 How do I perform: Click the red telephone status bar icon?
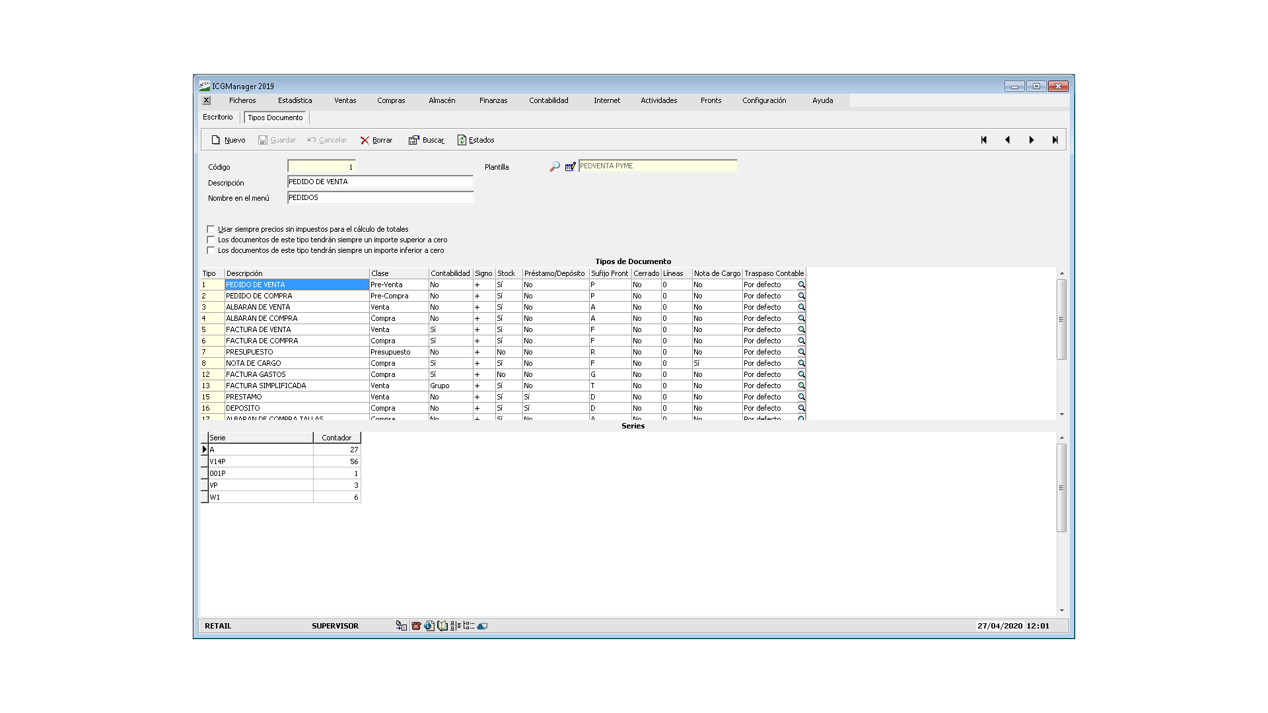[416, 626]
